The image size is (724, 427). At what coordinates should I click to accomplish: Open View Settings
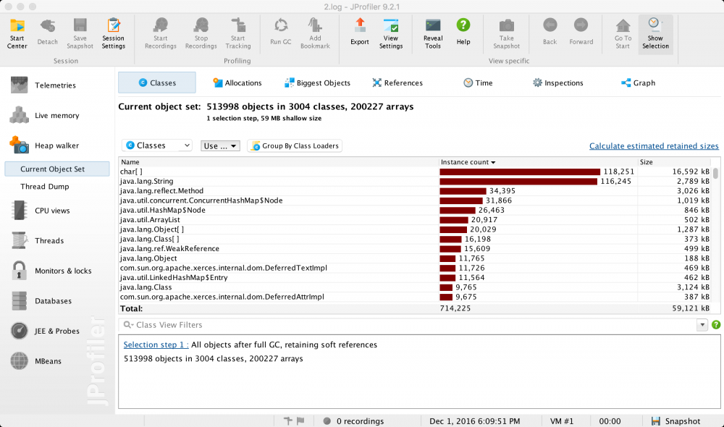point(391,33)
